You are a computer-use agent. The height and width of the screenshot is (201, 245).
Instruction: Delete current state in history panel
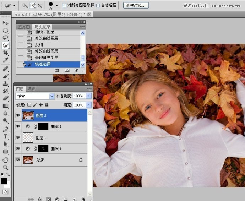(76, 71)
